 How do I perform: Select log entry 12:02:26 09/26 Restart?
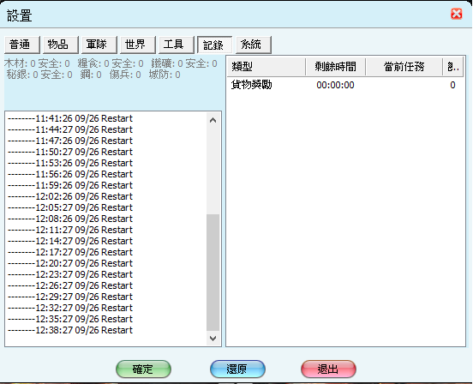click(x=70, y=196)
